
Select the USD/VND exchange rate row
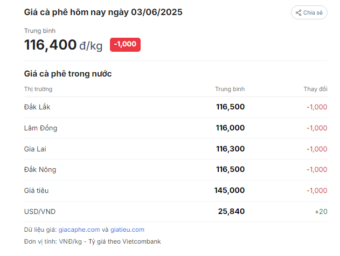coord(176,211)
